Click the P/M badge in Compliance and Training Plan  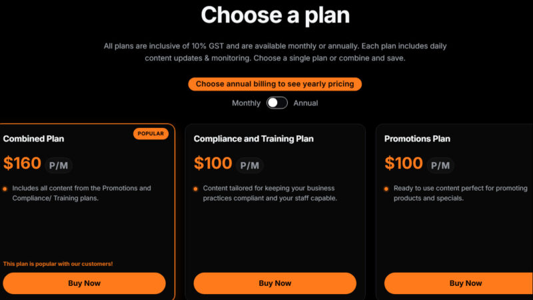pyautogui.click(x=249, y=165)
